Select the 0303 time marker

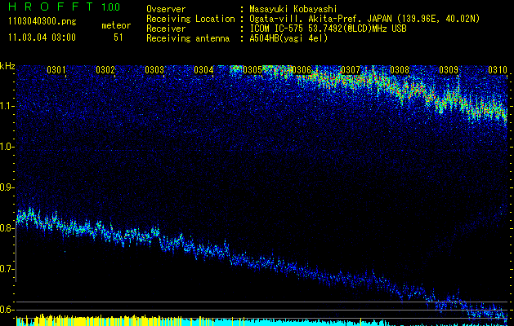point(154,70)
